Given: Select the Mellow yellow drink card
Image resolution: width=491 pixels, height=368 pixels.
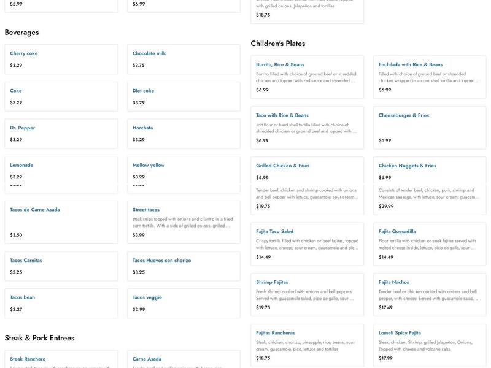Looking at the screenshot, I should (x=183, y=170).
